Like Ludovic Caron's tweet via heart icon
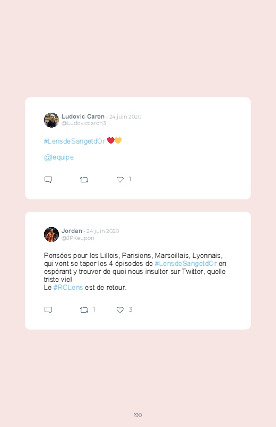The width and height of the screenshot is (276, 427). point(120,179)
